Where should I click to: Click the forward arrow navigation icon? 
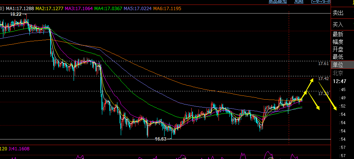[320, 2]
